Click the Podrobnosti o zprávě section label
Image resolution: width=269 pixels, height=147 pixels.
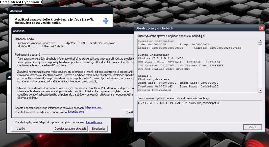pos(27,55)
